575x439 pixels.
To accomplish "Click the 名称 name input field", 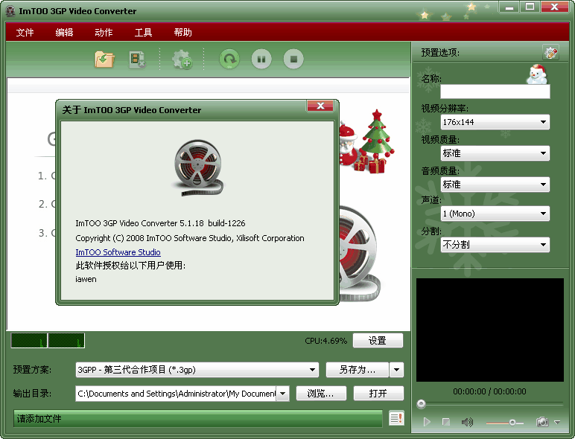I will click(495, 92).
